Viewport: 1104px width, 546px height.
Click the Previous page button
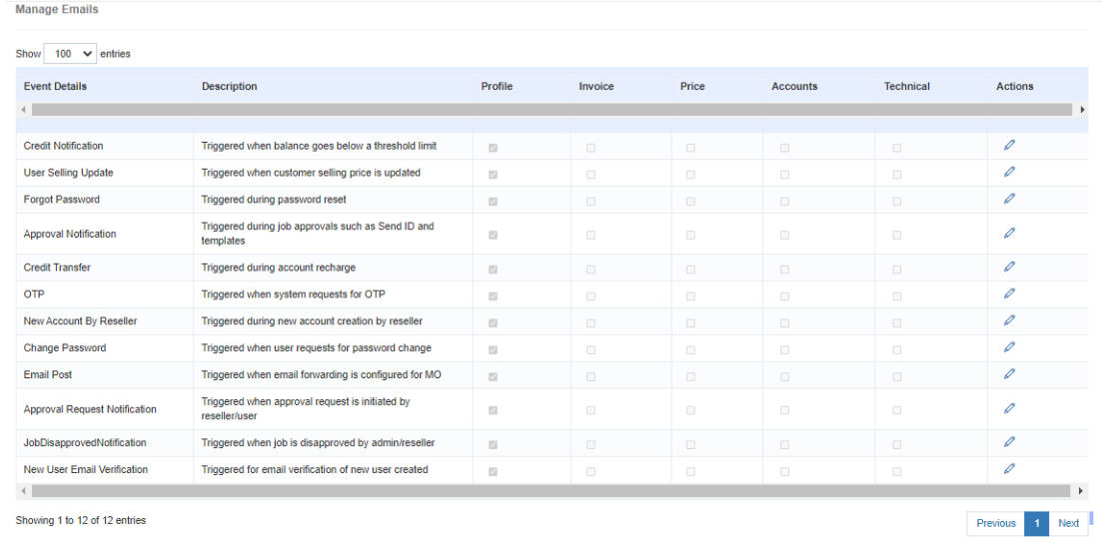(995, 523)
